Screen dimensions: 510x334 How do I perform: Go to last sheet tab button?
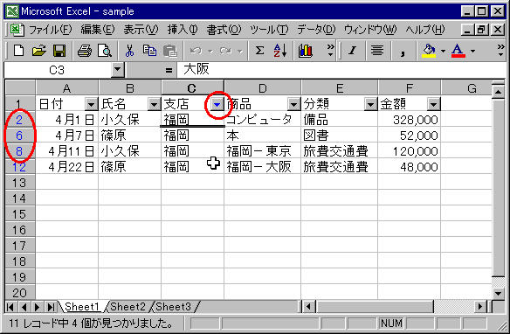51,307
